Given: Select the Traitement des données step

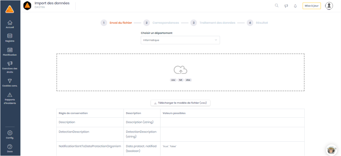Looking at the screenshot, I should pos(217,23).
